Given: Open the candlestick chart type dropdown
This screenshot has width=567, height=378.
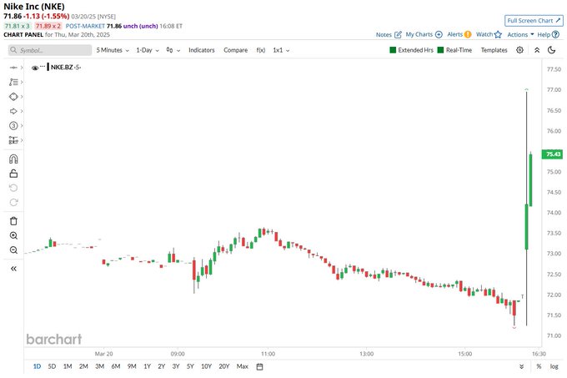Looking at the screenshot, I should coord(173,50).
